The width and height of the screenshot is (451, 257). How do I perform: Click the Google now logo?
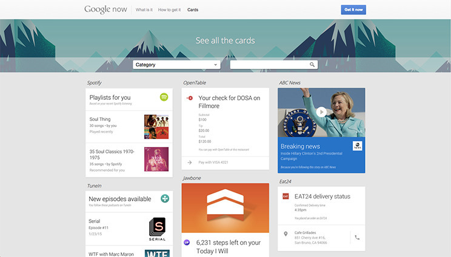tap(105, 10)
